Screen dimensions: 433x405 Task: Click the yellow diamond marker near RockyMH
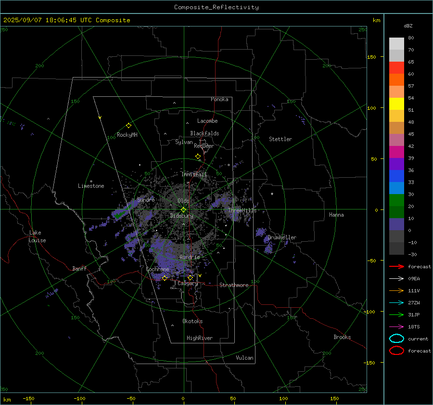pyautogui.click(x=128, y=126)
